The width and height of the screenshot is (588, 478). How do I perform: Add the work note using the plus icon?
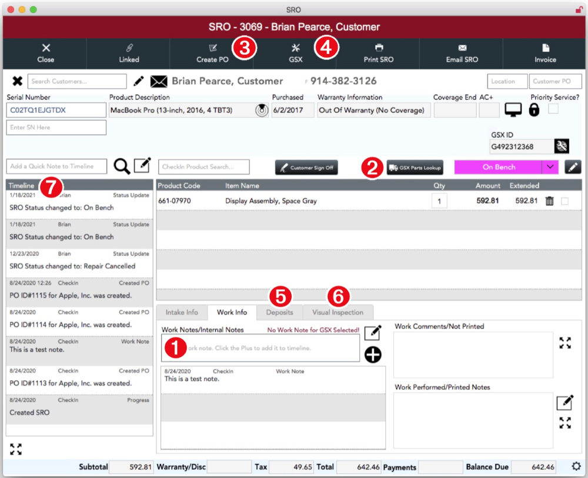coord(373,355)
